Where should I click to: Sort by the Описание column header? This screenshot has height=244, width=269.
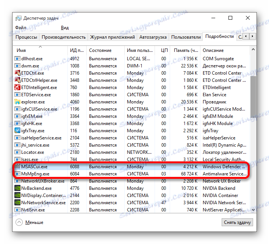[225, 50]
